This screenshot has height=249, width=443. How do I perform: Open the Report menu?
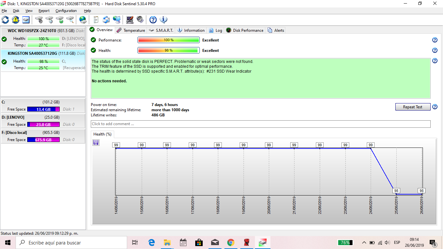(44, 11)
